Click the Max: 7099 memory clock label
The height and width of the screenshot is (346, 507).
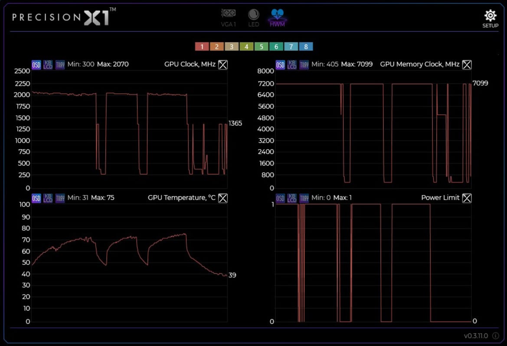[x=357, y=64]
